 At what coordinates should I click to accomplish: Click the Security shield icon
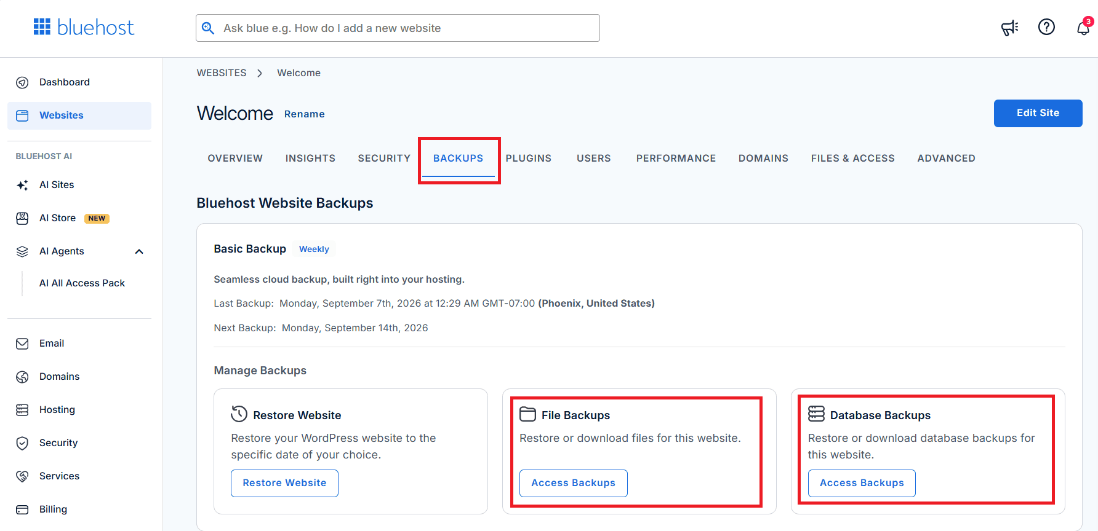22,443
